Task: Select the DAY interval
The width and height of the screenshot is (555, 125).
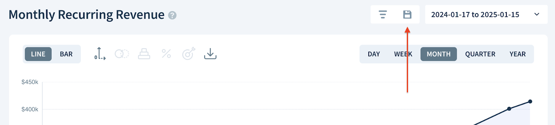Action: (x=374, y=54)
